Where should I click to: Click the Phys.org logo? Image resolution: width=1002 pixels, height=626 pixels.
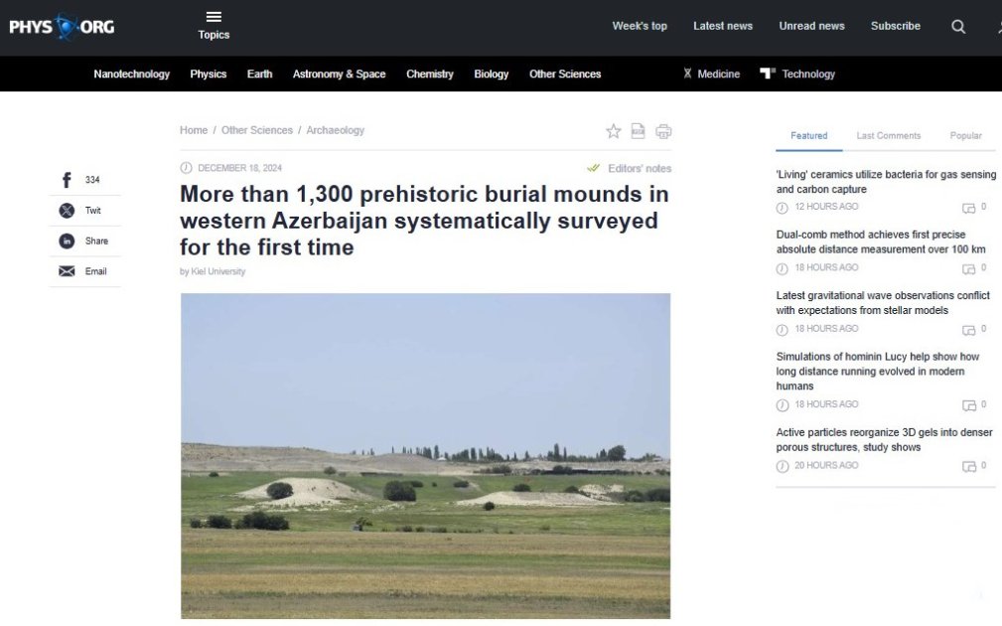click(x=62, y=27)
